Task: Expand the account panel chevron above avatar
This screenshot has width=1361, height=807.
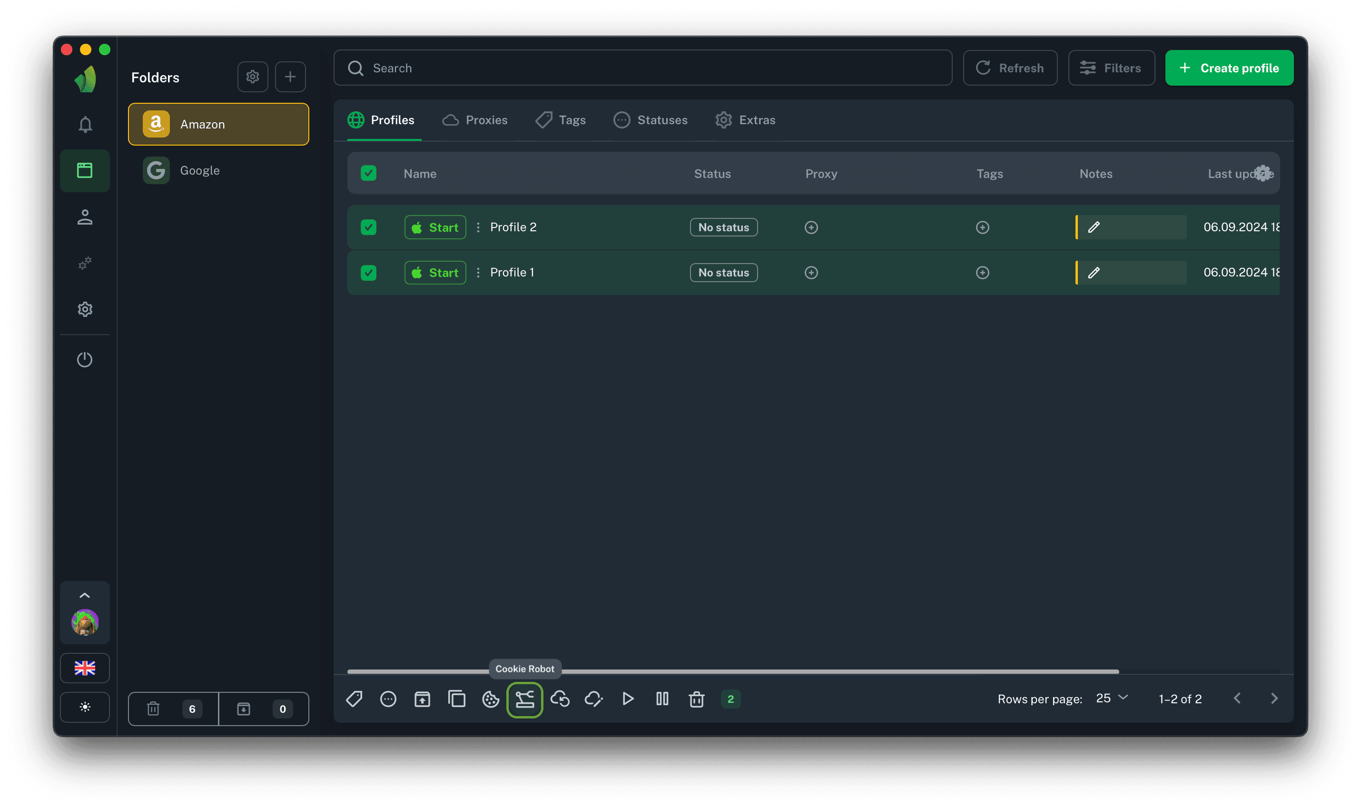Action: [85, 595]
